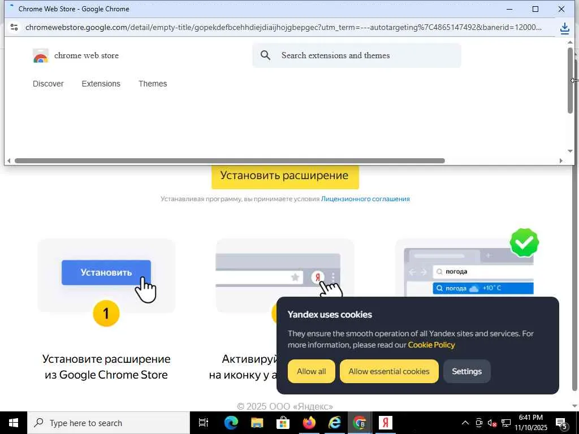Open the Extensions tab
This screenshot has width=579, height=434.
(101, 84)
